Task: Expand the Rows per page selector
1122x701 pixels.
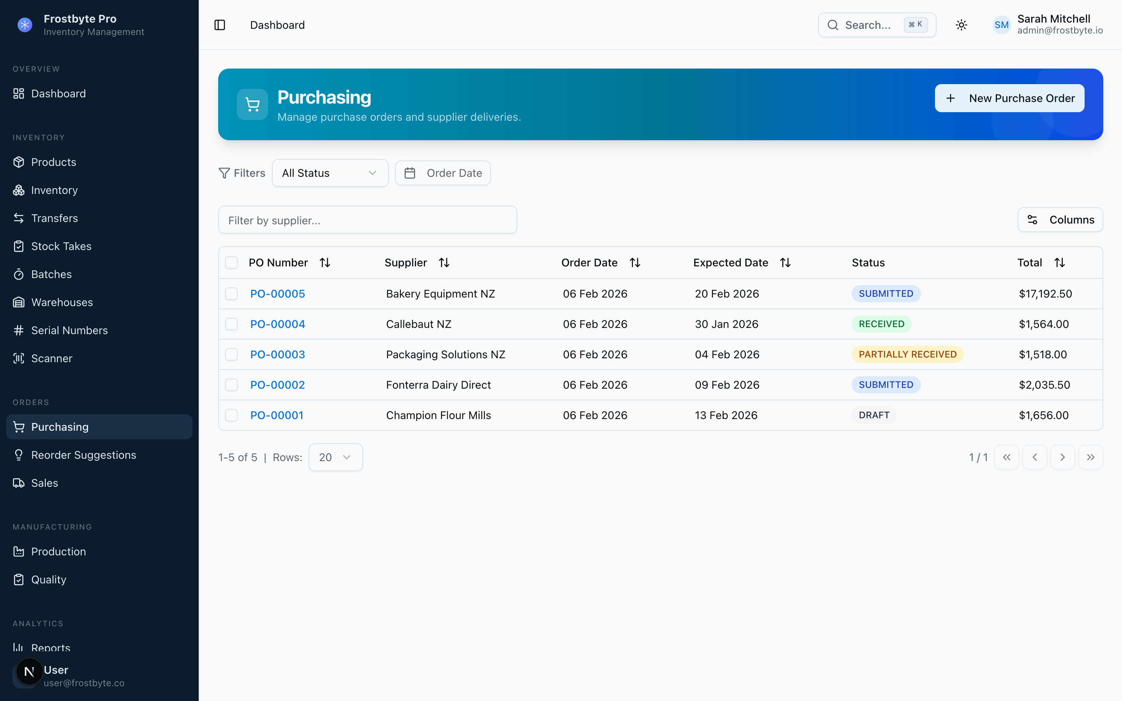Action: (335, 457)
